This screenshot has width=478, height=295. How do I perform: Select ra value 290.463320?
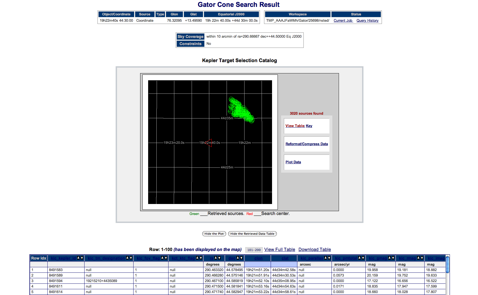214,270
